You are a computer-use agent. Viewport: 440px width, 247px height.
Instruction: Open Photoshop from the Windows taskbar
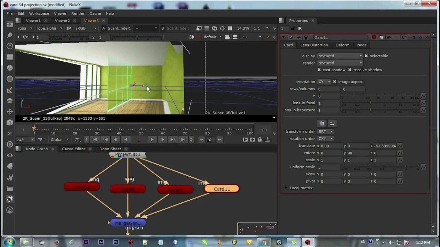coord(116,242)
